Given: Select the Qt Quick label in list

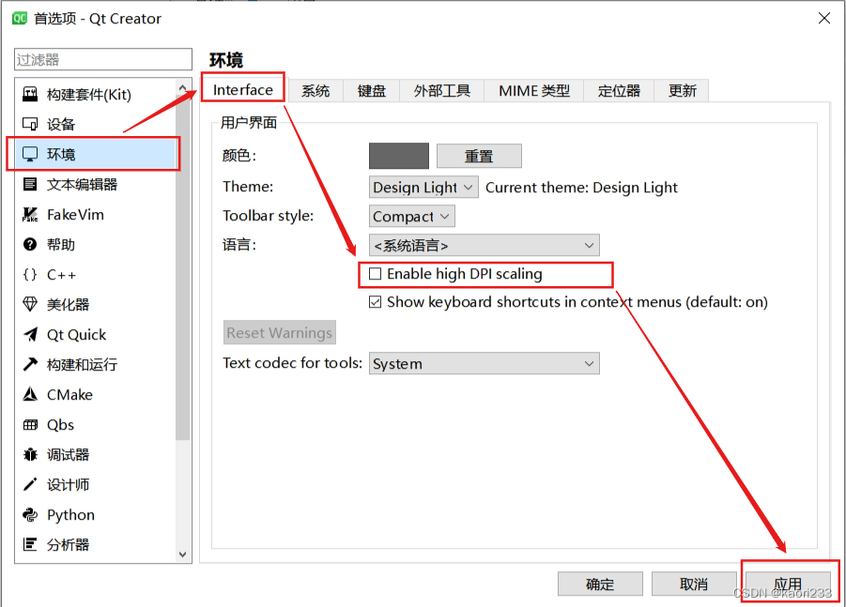Looking at the screenshot, I should [77, 335].
